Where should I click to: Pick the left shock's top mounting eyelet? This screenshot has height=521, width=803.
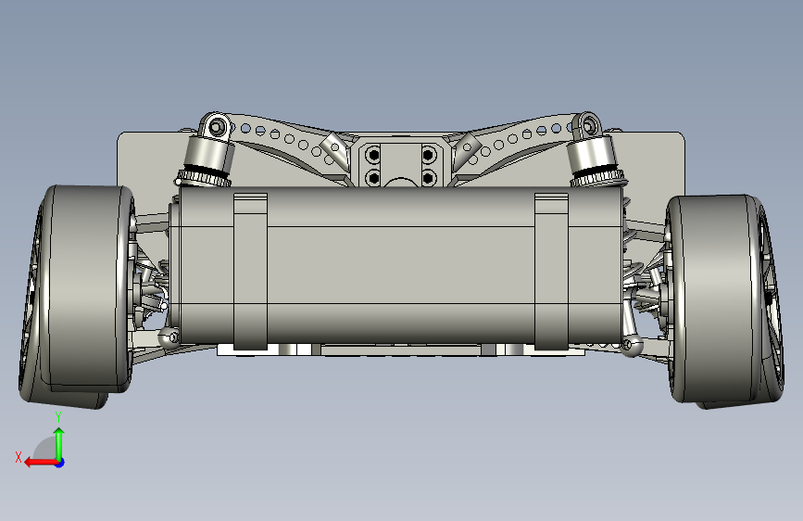click(217, 126)
